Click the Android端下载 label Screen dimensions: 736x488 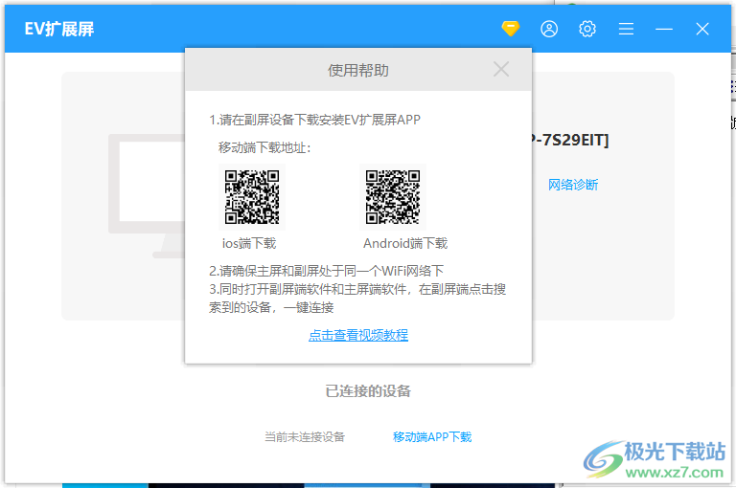point(405,243)
